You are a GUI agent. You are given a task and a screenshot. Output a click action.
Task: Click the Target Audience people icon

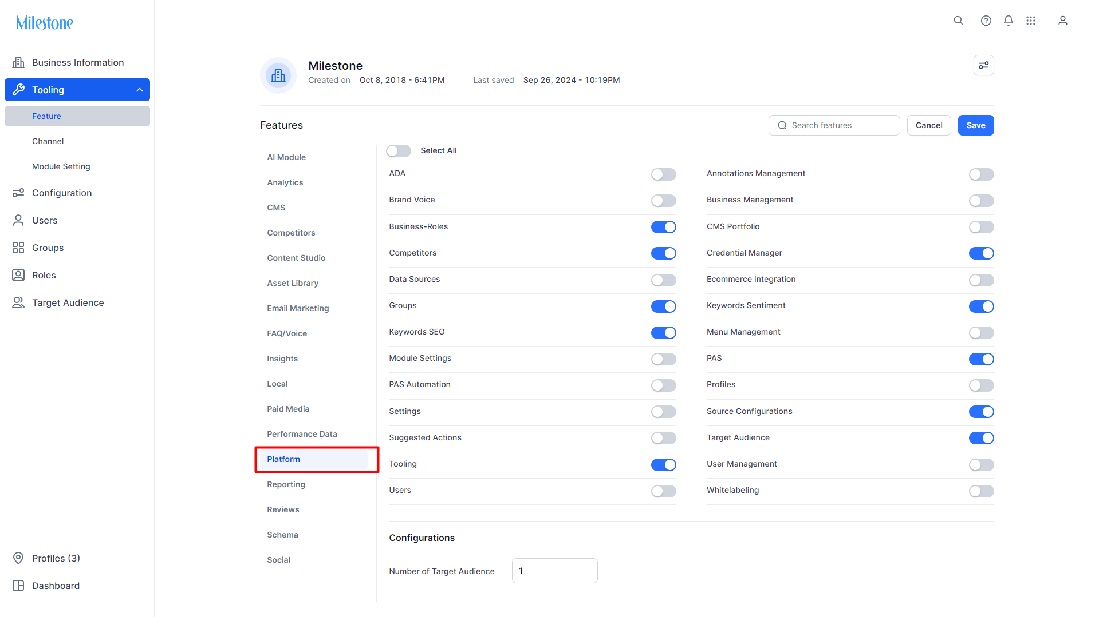(x=18, y=302)
